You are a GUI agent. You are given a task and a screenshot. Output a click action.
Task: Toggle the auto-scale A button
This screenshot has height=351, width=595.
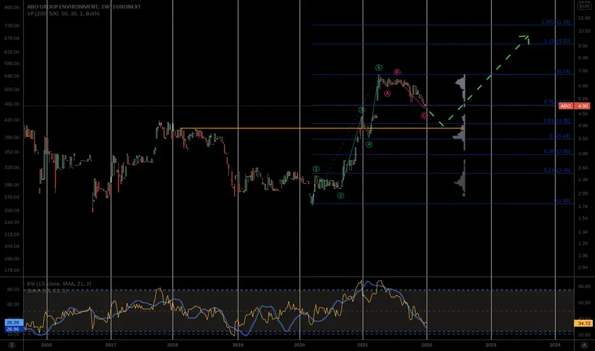[x=584, y=345]
